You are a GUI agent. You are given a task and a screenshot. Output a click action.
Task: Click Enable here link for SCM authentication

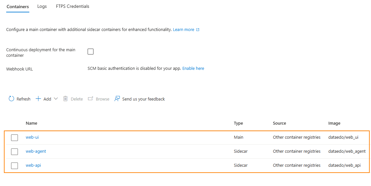click(193, 69)
